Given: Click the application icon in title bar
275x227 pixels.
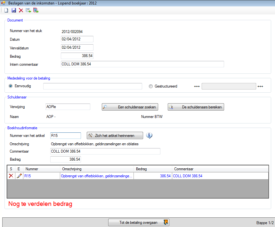Looking at the screenshot, I should click(x=3, y=3).
